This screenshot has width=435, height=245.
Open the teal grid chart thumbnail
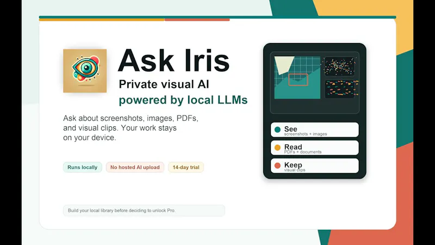point(297,77)
